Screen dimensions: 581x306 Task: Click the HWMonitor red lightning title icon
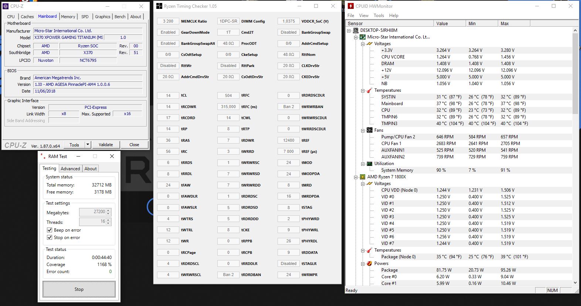click(x=350, y=6)
